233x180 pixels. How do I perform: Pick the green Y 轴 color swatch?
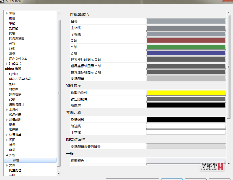[x=186, y=47]
